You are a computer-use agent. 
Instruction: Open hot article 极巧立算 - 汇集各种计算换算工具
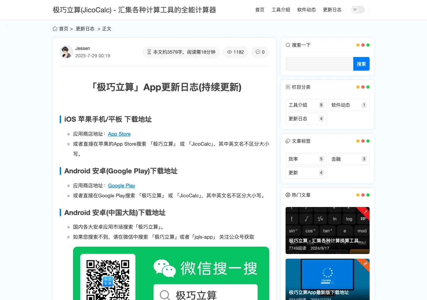coord(328,230)
